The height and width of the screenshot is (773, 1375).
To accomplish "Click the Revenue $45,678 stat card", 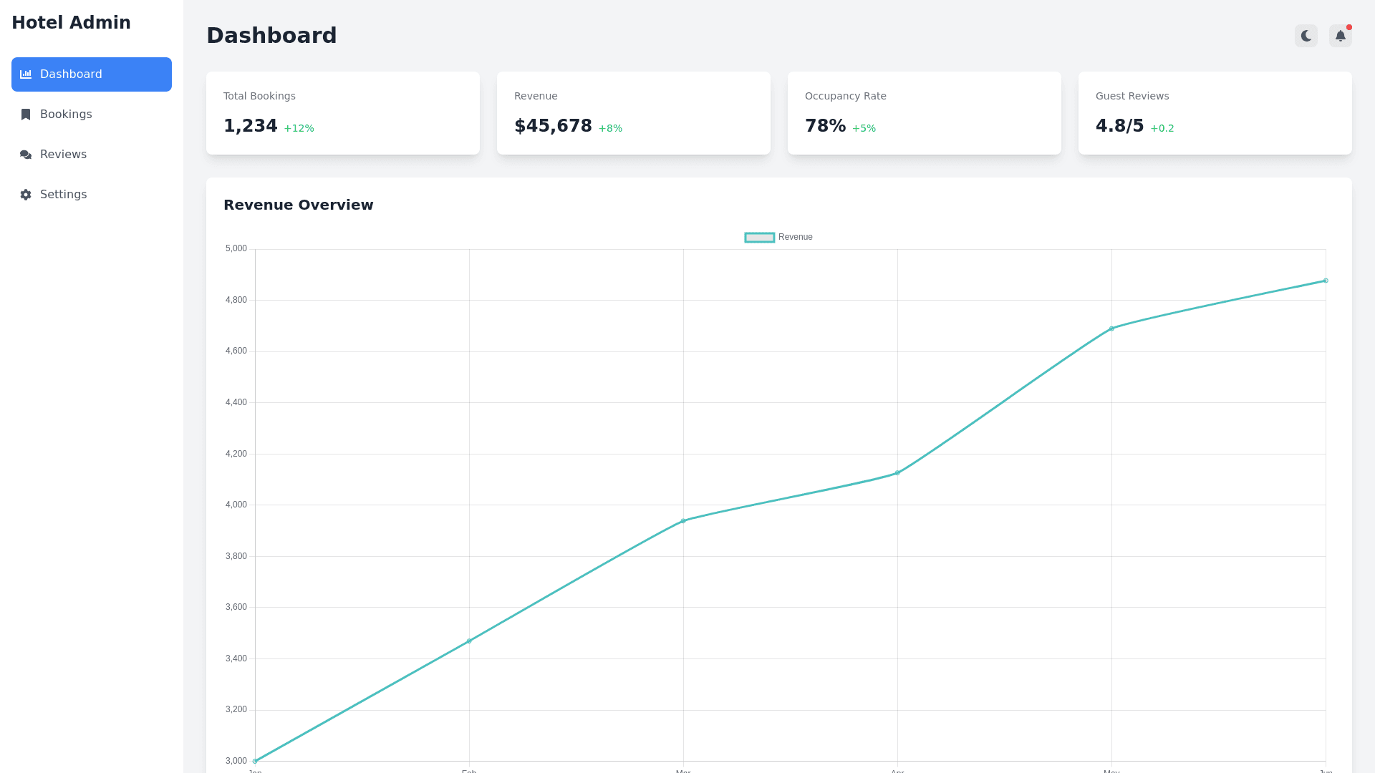I will [x=633, y=113].
